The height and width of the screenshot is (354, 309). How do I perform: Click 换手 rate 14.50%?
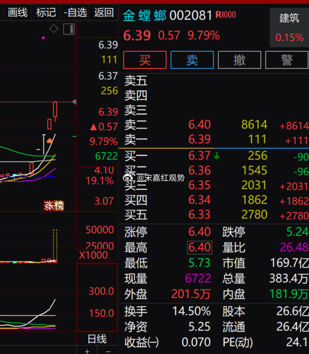191,311
